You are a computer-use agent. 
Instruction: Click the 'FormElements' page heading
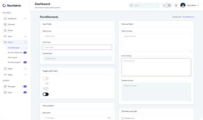coord(49,17)
